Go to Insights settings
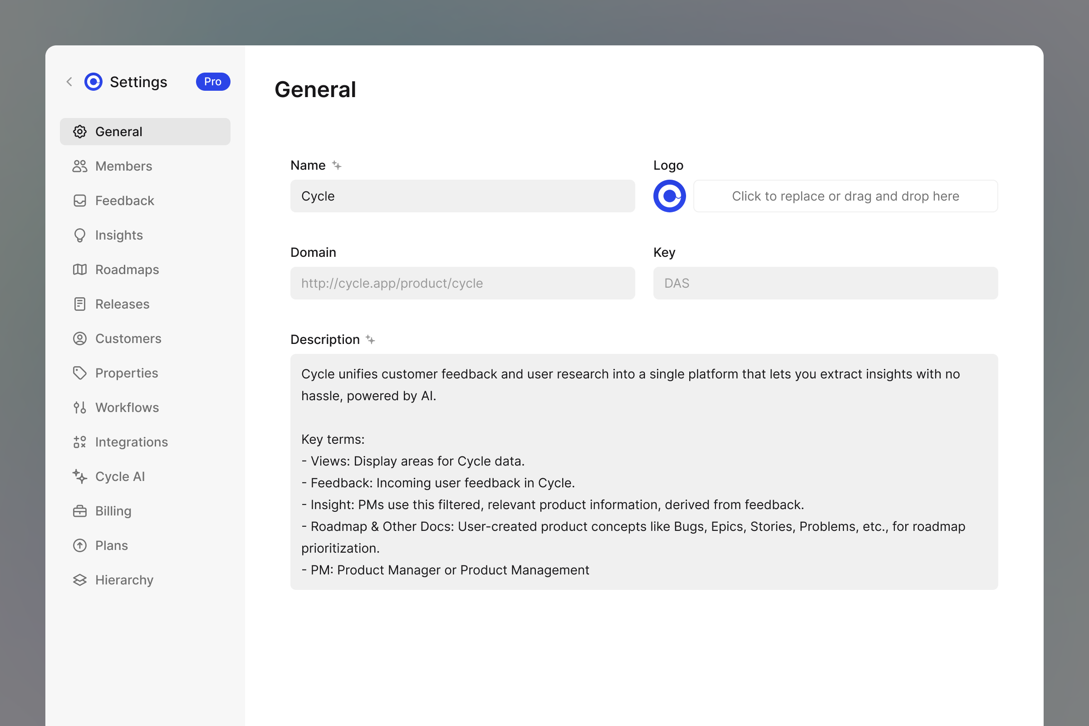The height and width of the screenshot is (726, 1089). point(145,235)
